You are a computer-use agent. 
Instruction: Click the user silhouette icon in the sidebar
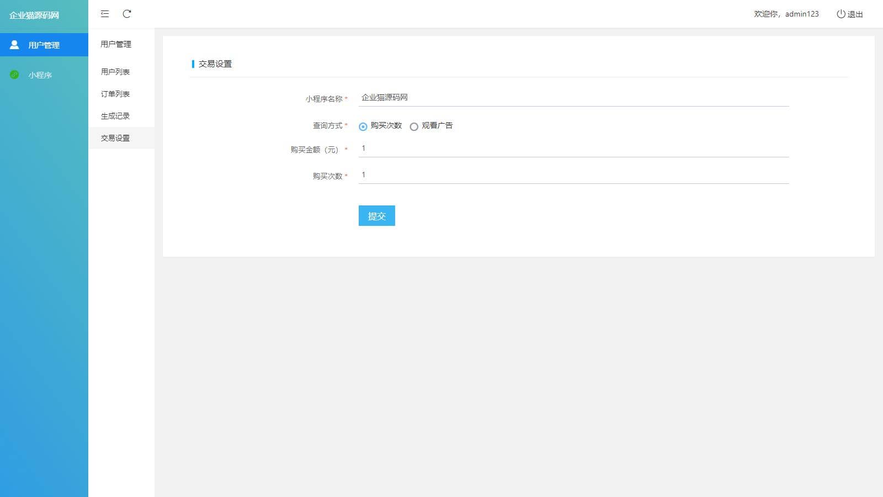[x=15, y=45]
